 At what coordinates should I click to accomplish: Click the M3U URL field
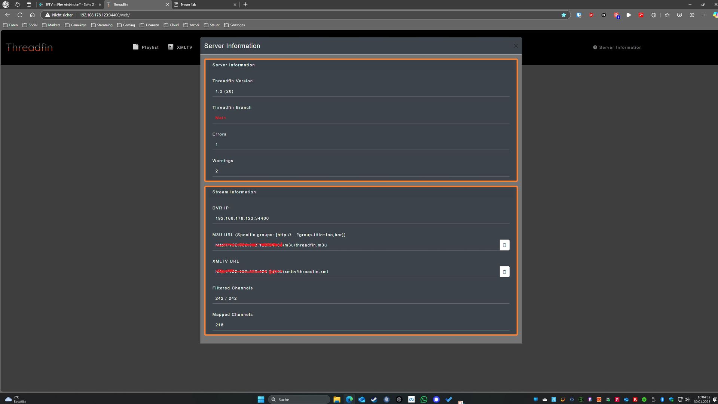coord(355,245)
